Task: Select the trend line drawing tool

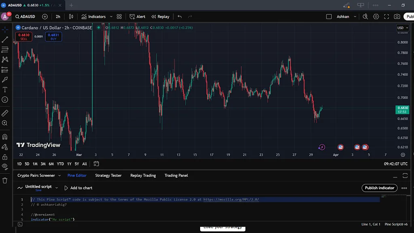Action: point(5,40)
